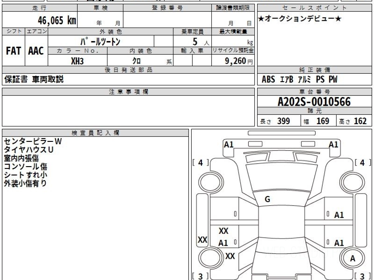The height and width of the screenshot is (280, 374).
Task: Click the パールツートン exterior color value
Action: [x=100, y=41]
